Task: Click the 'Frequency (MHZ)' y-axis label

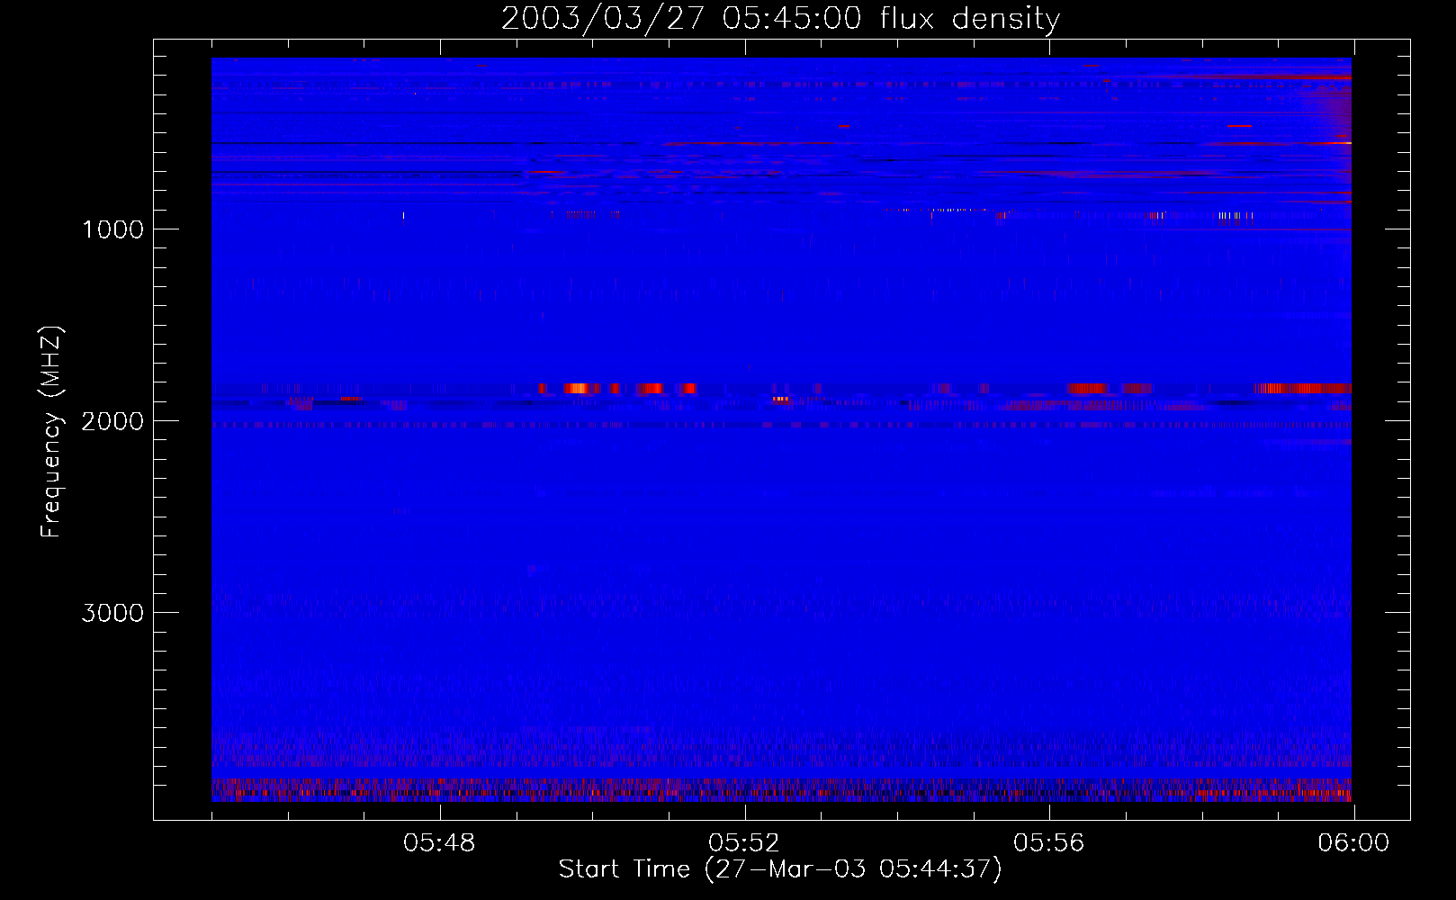Action: coord(51,432)
